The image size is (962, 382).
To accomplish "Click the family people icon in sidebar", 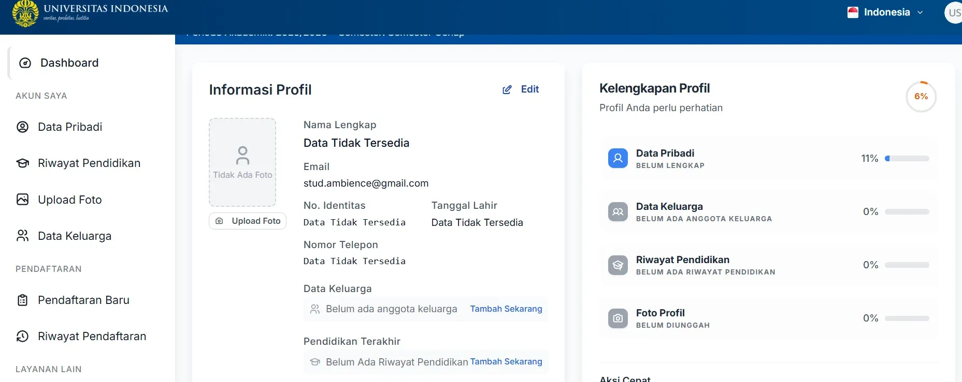I will (x=23, y=236).
